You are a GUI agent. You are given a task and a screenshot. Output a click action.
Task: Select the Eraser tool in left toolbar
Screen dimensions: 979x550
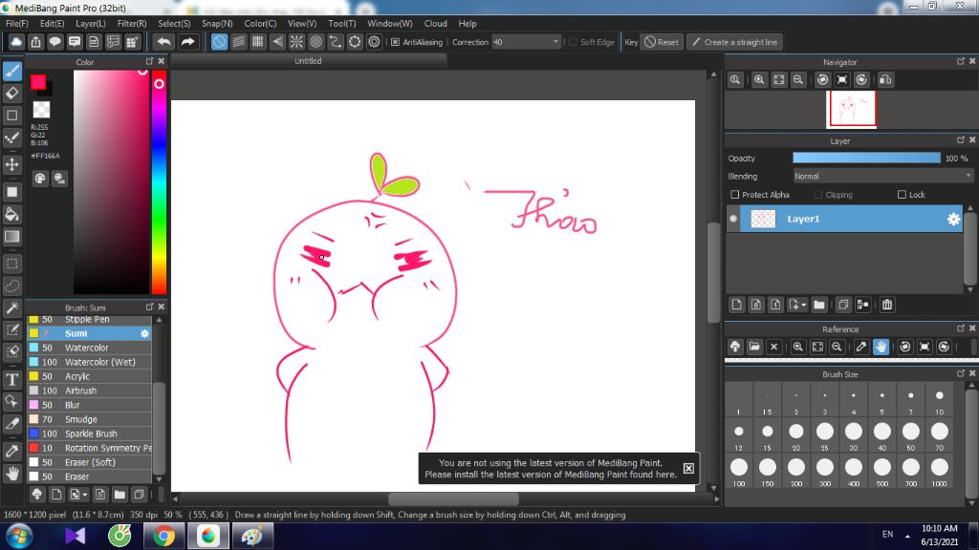(x=12, y=94)
